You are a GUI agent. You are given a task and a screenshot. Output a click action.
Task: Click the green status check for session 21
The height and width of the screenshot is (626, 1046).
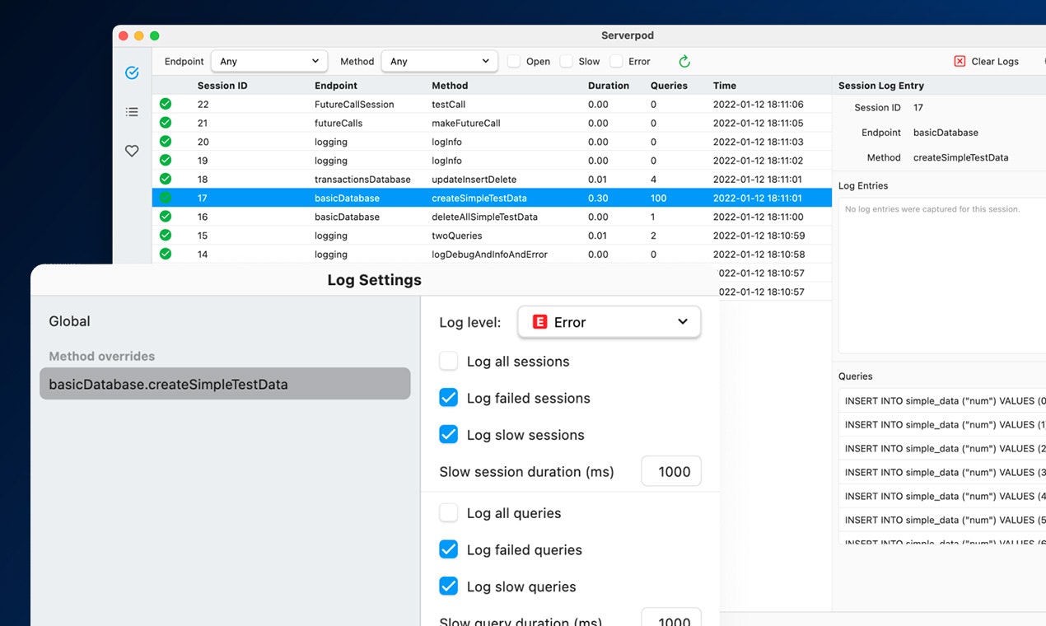coord(166,123)
